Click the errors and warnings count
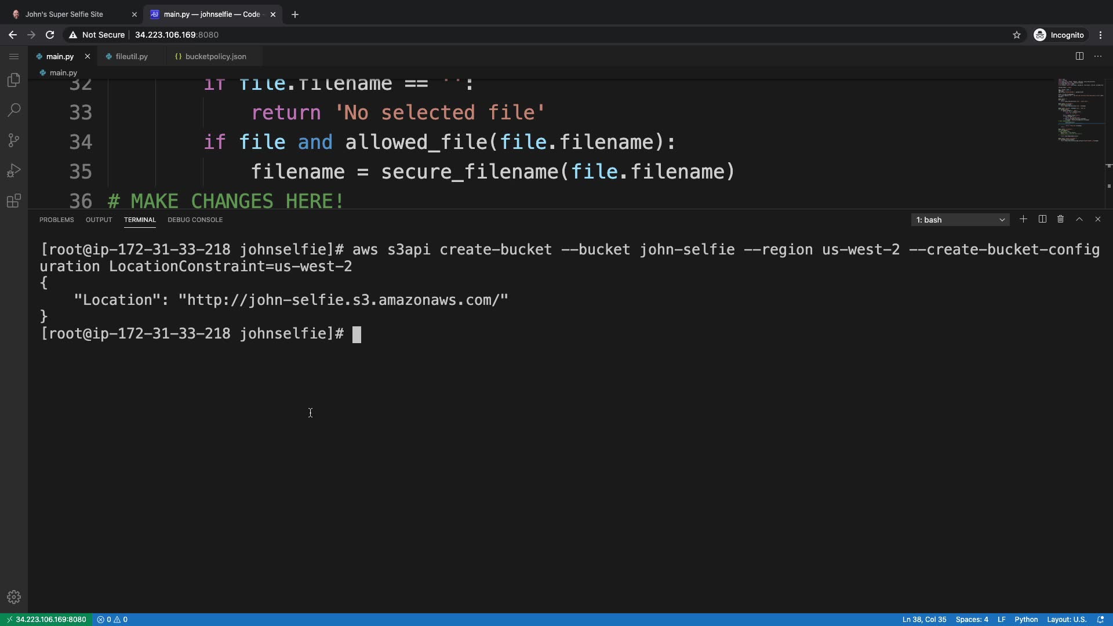The height and width of the screenshot is (626, 1113). point(112,620)
